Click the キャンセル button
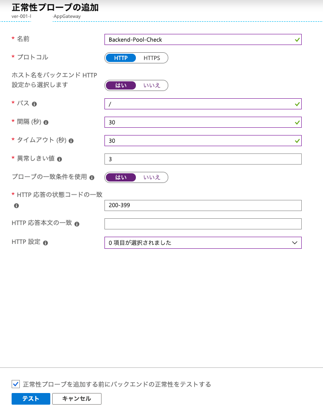323x409 pixels. [77, 398]
